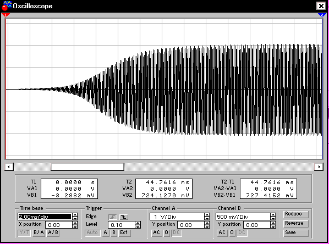Click the blue cursor 2 marker

click(322, 15)
